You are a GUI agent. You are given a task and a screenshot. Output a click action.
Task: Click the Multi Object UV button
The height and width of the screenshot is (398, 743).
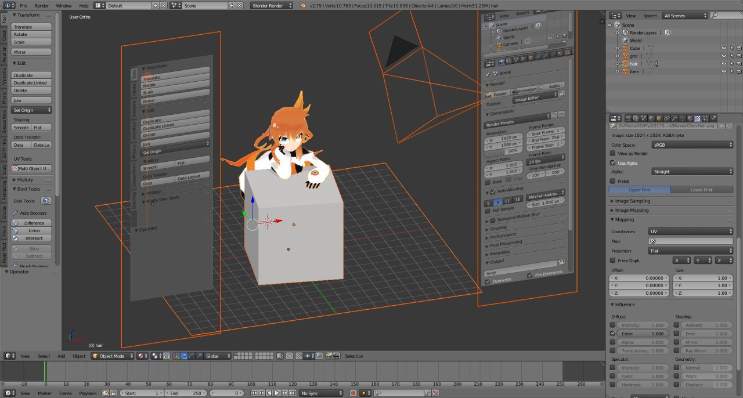coord(32,168)
